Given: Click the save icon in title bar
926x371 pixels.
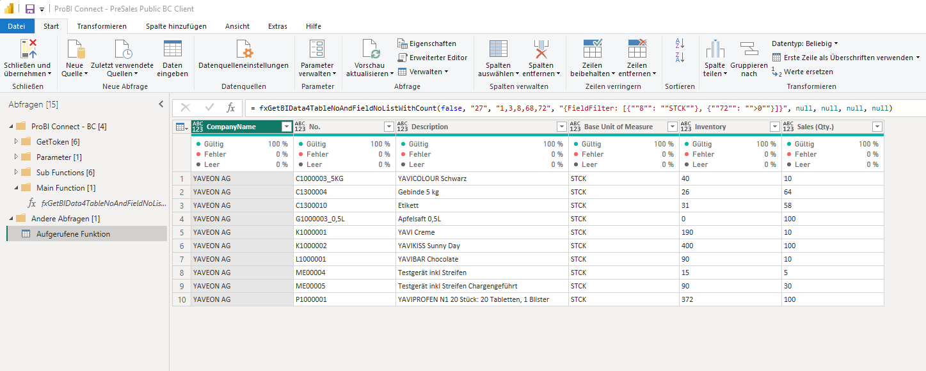Looking at the screenshot, I should 30,9.
